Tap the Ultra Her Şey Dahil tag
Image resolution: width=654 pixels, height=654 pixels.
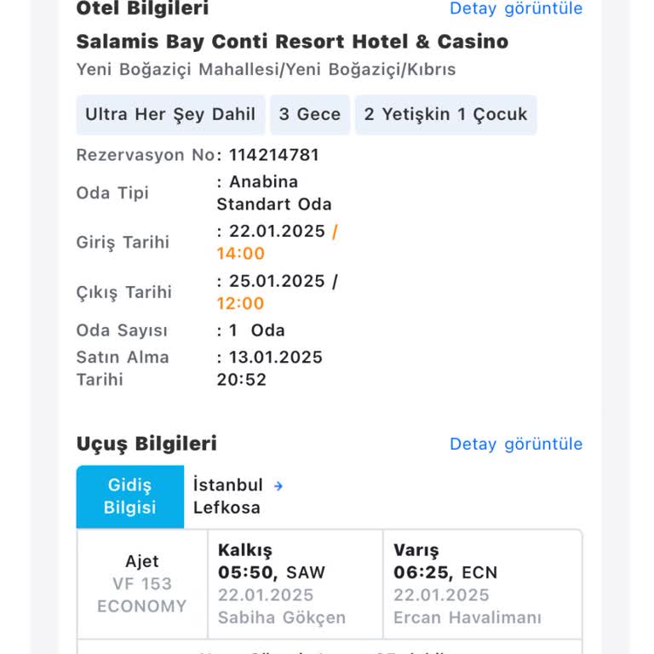[170, 115]
